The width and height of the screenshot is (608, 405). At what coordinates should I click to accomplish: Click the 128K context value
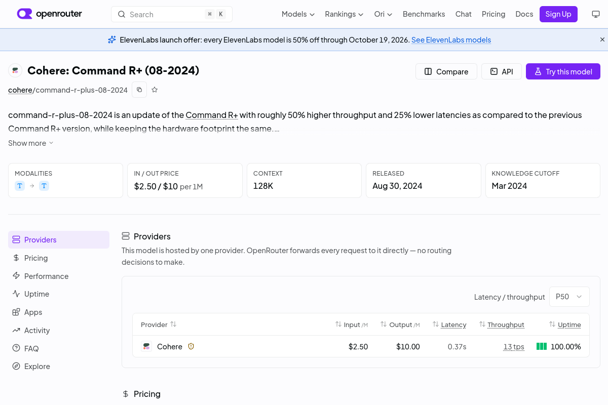263,186
